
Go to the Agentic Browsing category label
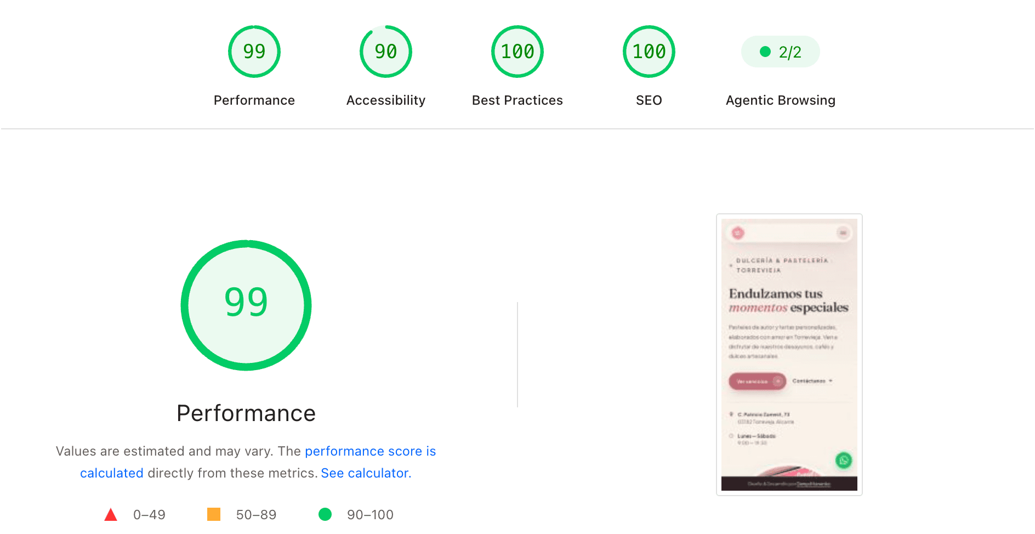pos(781,100)
